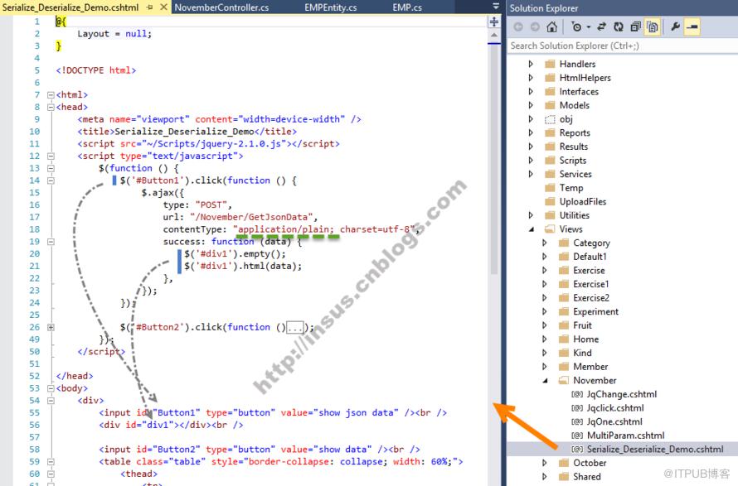
Task: Select Serialize_Deserialize_Demo.cshtml in the tree
Action: (x=655, y=450)
